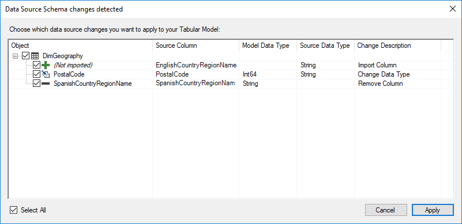Uncheck the DimGeography table checkbox
462x224 pixels.
click(26, 56)
